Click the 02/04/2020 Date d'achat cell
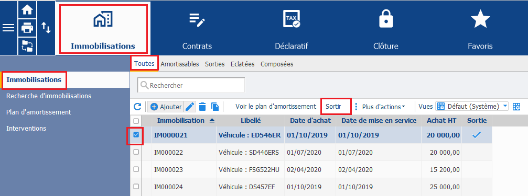Image resolution: width=528 pixels, height=196 pixels. pyautogui.click(x=310, y=169)
